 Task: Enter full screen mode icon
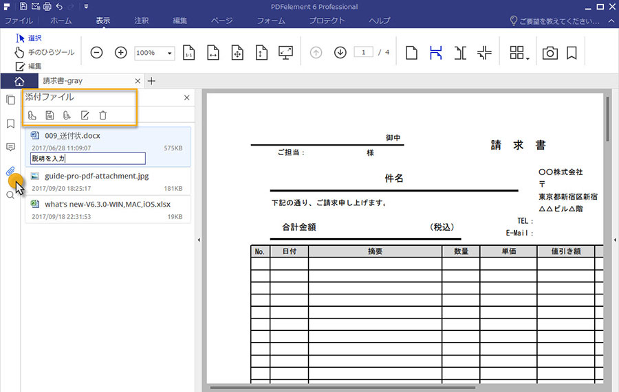tap(285, 52)
